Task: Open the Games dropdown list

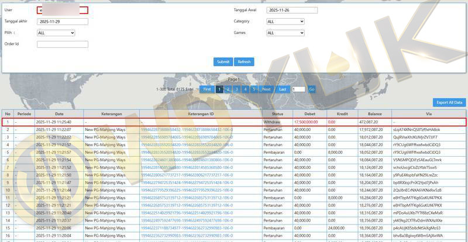Action: pos(285,33)
